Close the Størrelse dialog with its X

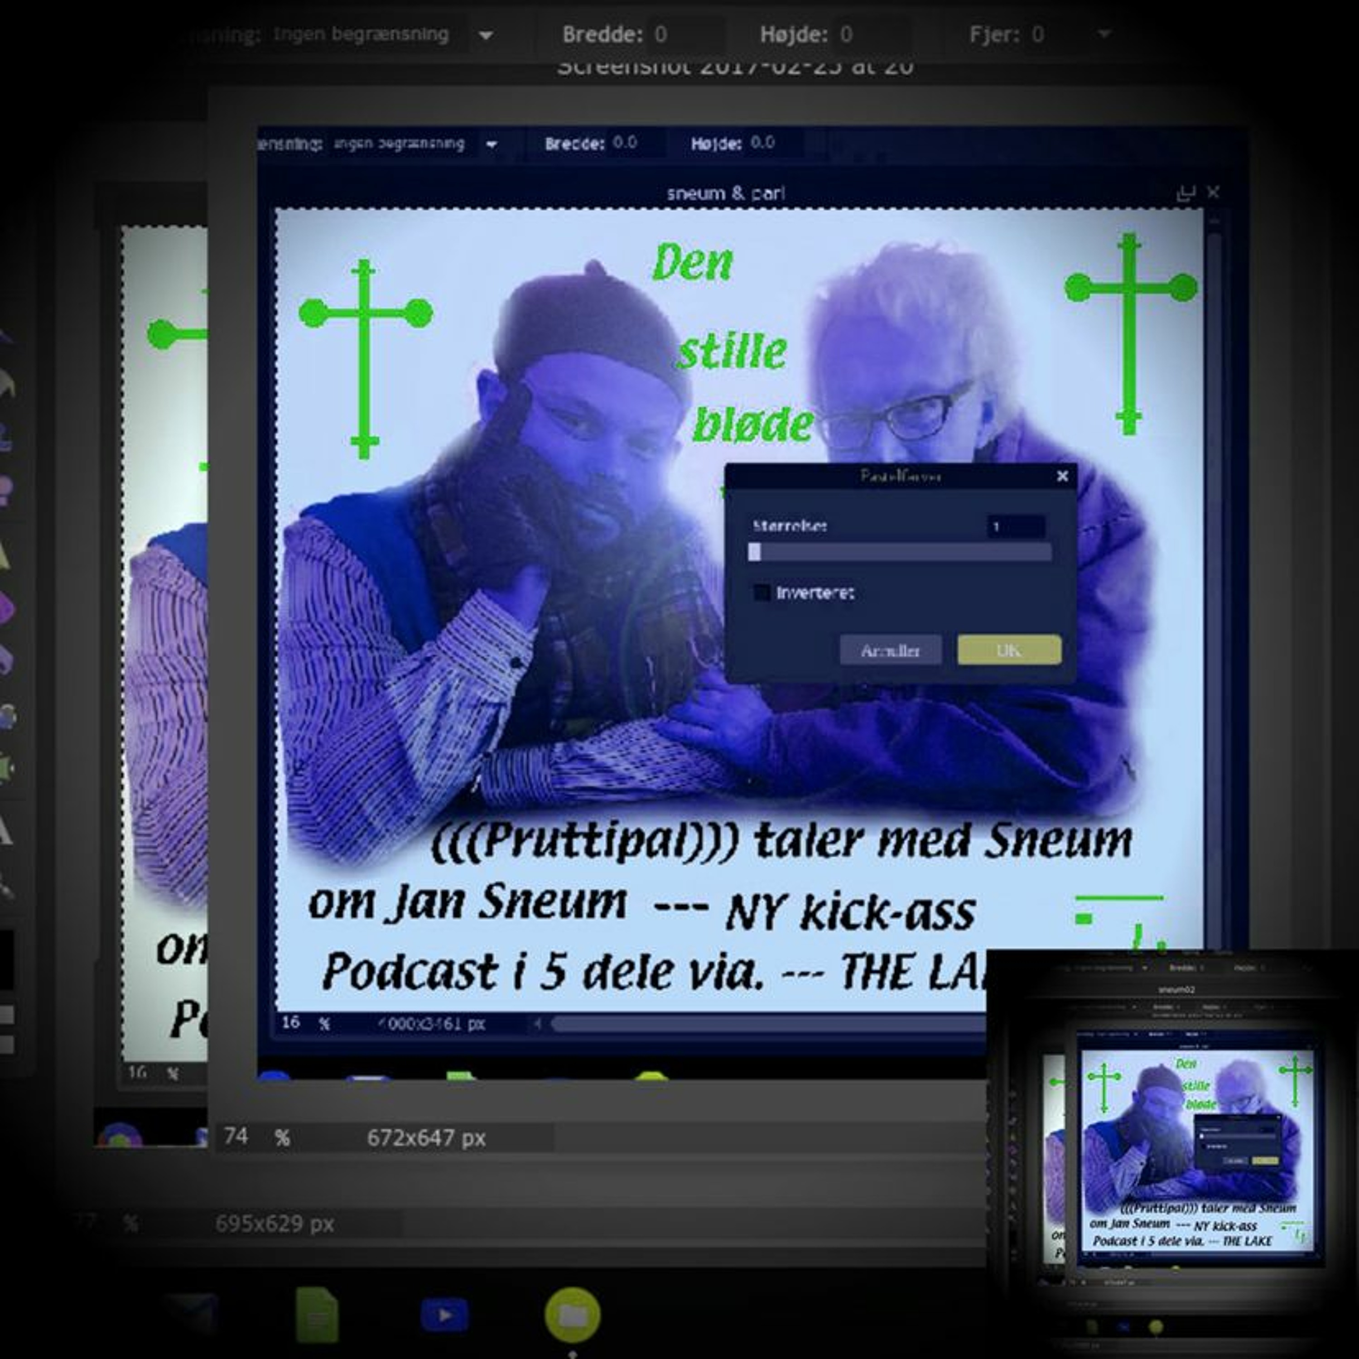(1062, 476)
